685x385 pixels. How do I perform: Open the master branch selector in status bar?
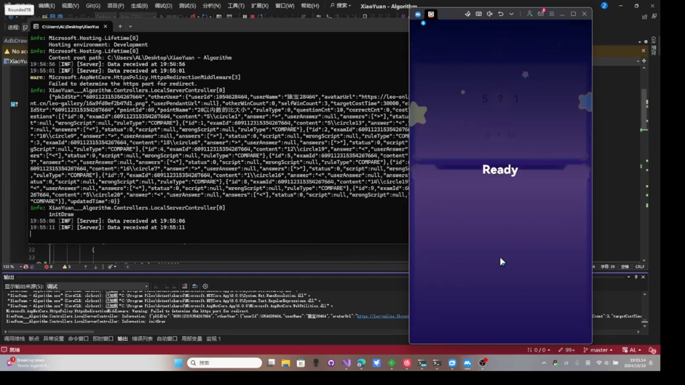(597, 350)
